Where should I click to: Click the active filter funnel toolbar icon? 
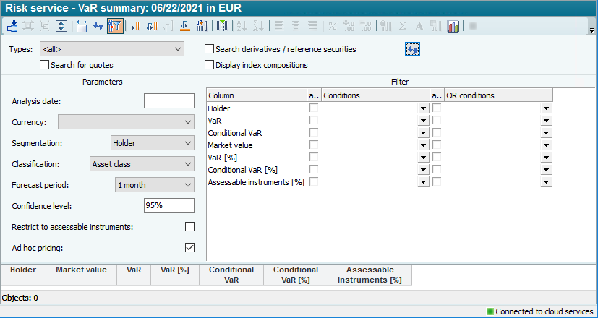pos(114,26)
